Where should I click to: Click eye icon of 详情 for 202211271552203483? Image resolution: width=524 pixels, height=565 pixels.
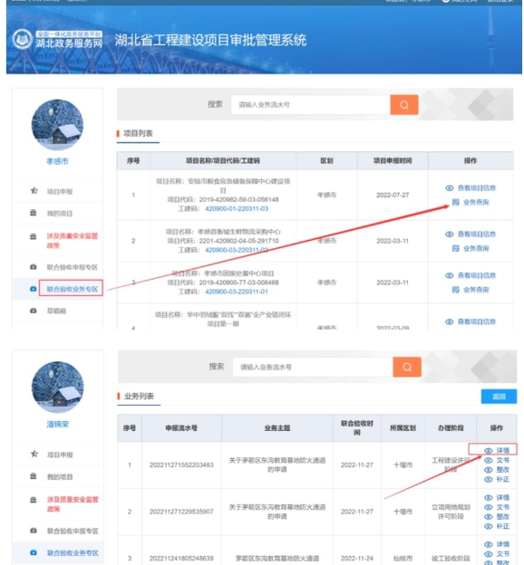[x=489, y=451]
